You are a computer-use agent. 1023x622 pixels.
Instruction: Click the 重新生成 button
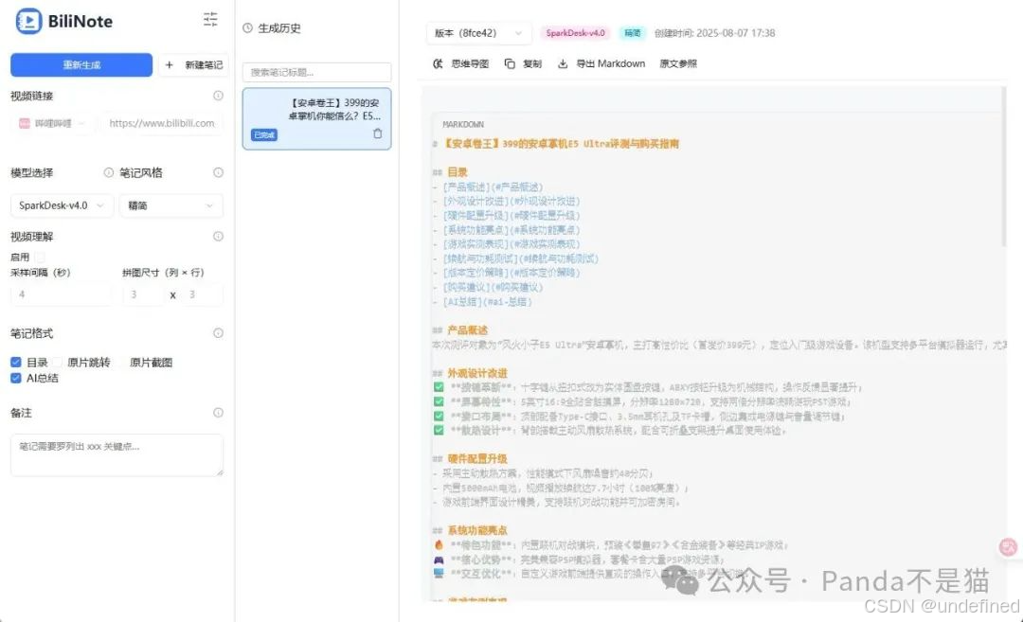point(81,64)
